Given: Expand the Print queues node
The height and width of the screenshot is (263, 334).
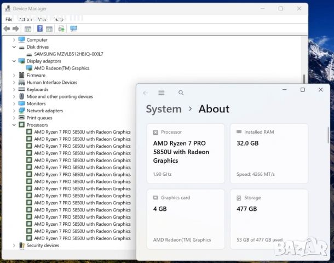Looking at the screenshot, I should (14, 118).
